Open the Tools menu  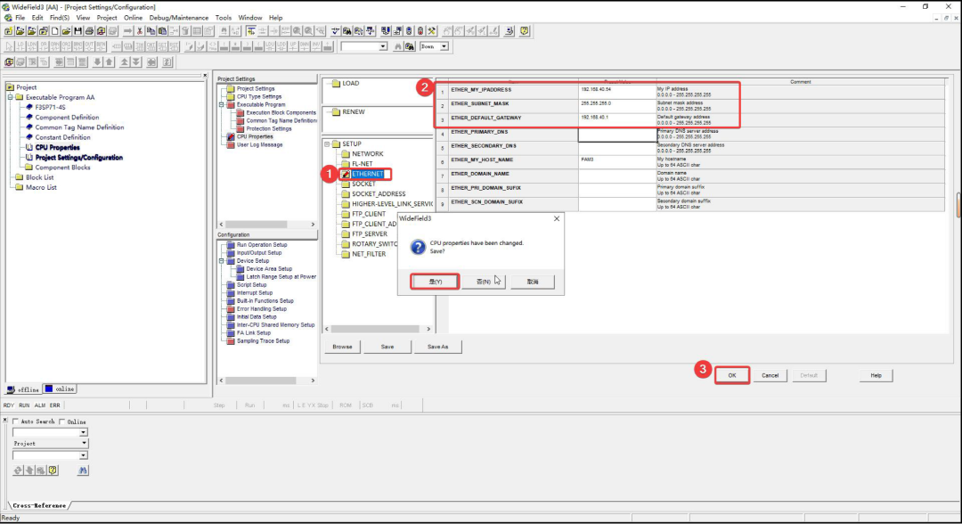[224, 18]
